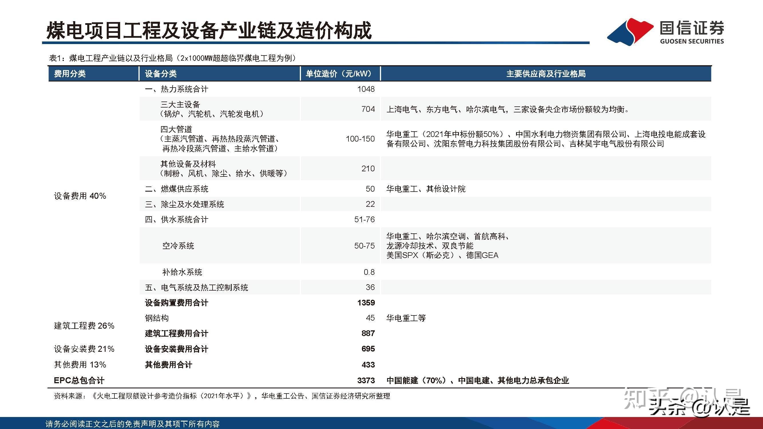Click the value 0.8
The image size is (763, 429).
[369, 272]
